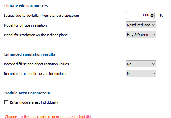This screenshot has width=171, height=118.
Task: Enable Enter module areas individually checkbox
Action: pyautogui.click(x=6, y=102)
